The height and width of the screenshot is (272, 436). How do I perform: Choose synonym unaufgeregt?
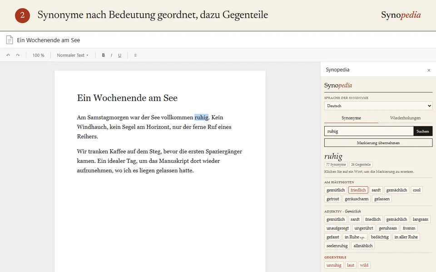[337, 228]
